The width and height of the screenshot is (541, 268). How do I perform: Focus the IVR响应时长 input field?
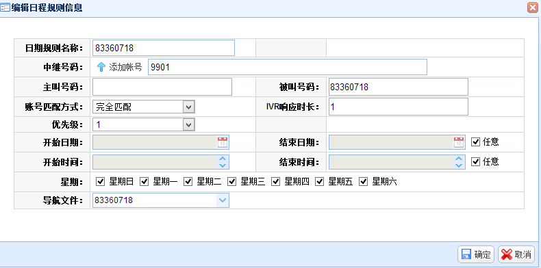tap(398, 107)
